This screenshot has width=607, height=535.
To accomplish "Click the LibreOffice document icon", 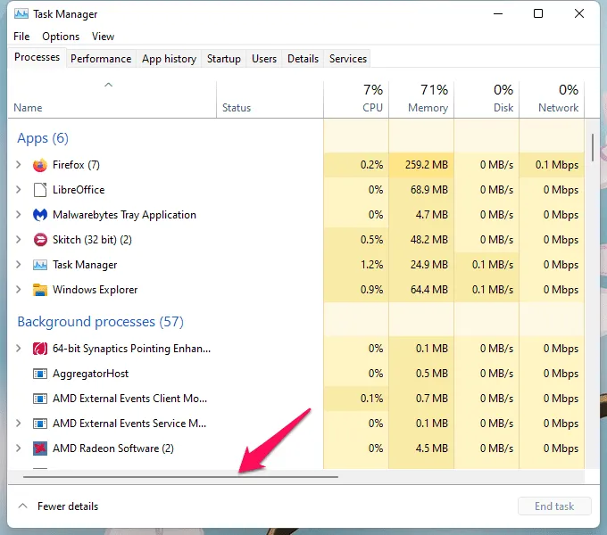I will click(40, 190).
